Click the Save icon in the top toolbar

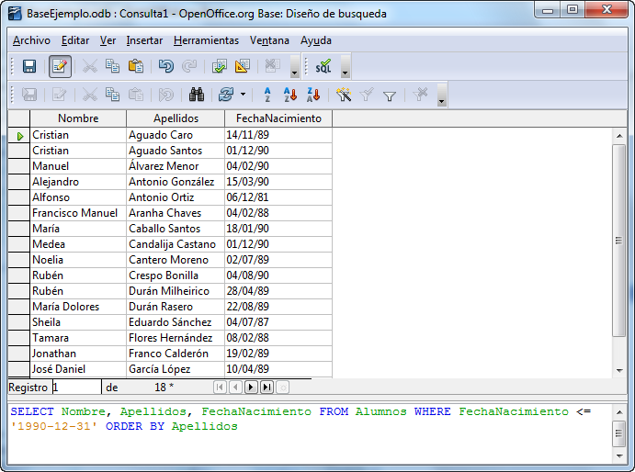point(29,66)
